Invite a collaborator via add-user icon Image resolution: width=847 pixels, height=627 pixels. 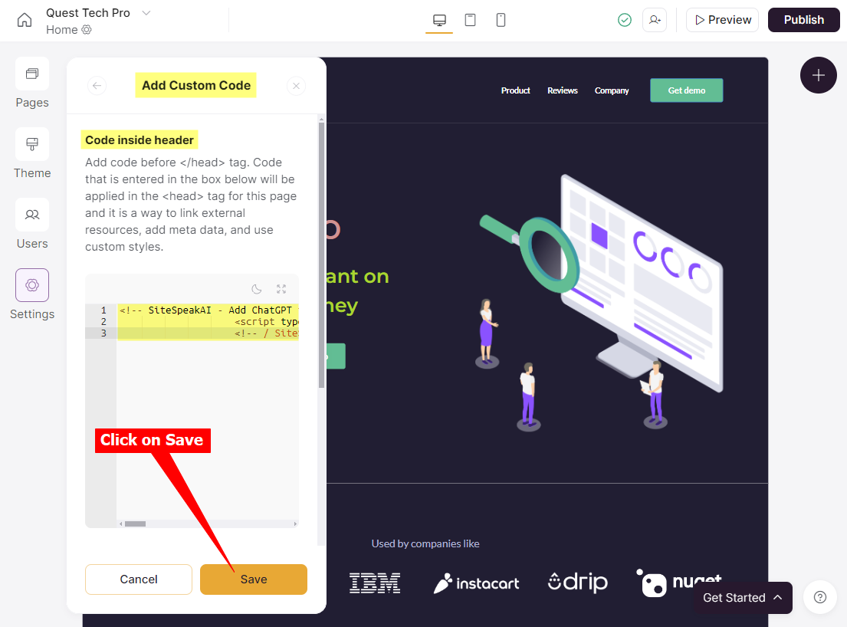click(655, 20)
